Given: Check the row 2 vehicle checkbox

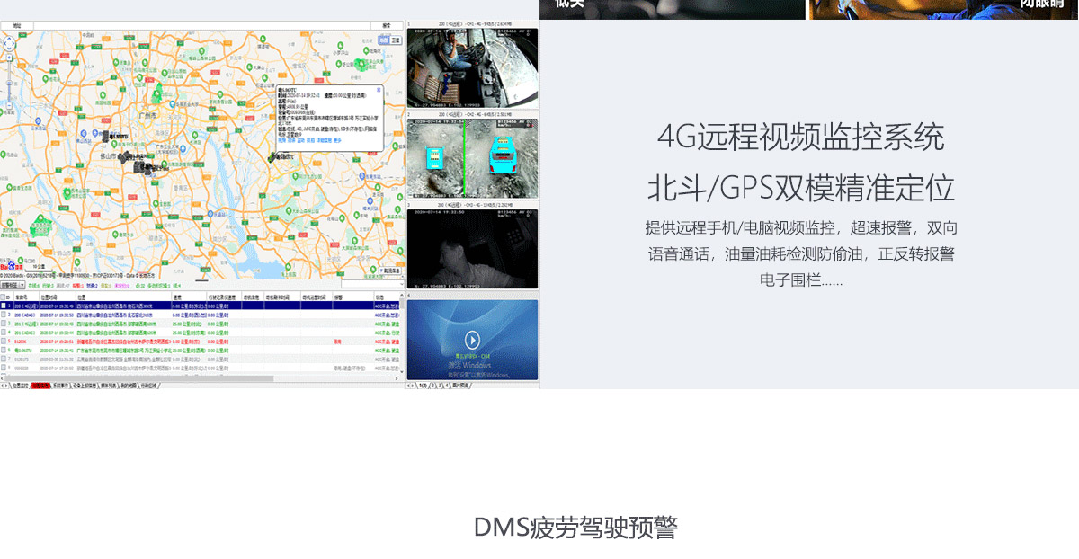Looking at the screenshot, I should (4, 315).
